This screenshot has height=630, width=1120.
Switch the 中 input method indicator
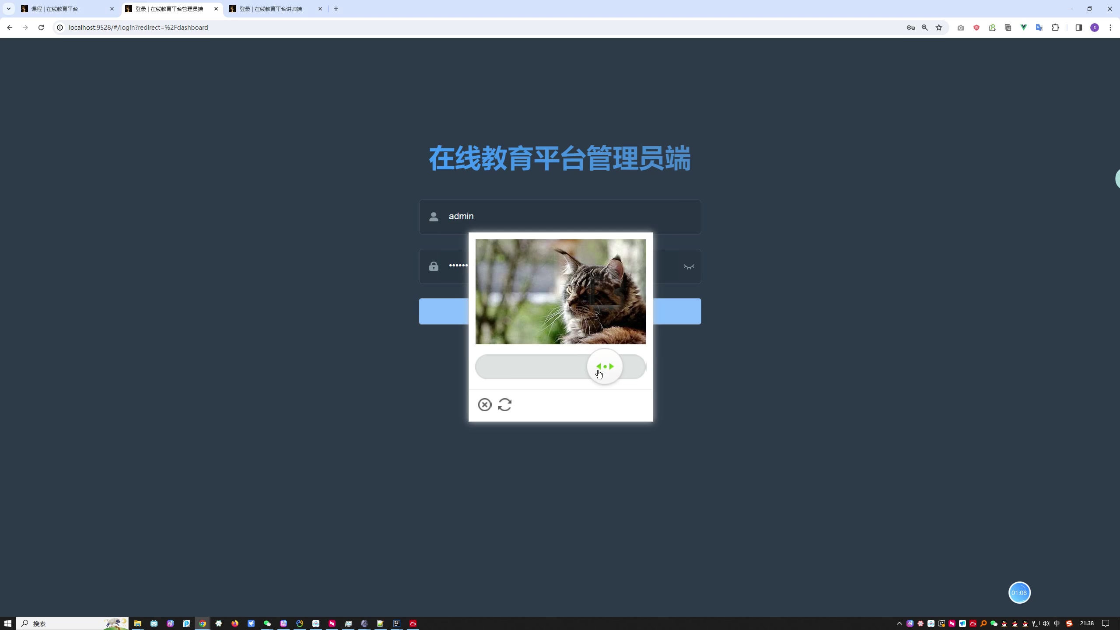tap(1057, 623)
